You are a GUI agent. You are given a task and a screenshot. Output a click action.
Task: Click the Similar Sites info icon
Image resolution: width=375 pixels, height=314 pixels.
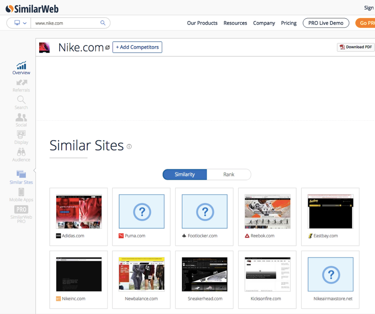tap(129, 147)
